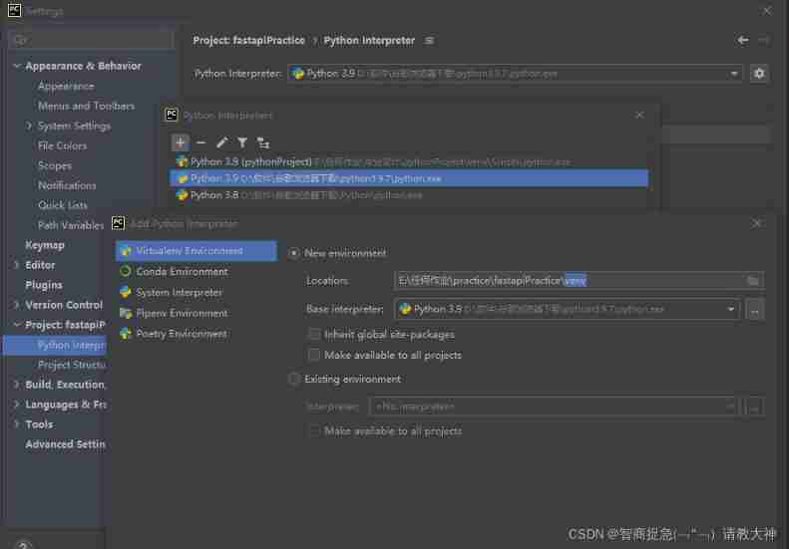
Task: Click the browse button next to Base interpreter
Action: [x=754, y=310]
